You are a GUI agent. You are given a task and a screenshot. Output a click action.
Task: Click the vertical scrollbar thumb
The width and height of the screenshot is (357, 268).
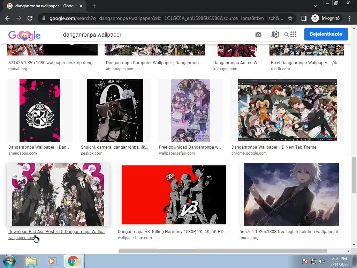click(354, 174)
